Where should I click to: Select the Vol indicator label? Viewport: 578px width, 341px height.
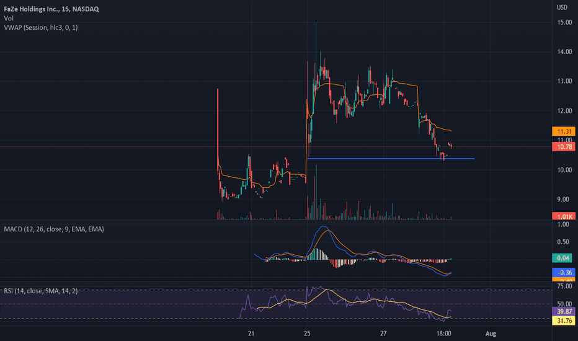[9, 18]
